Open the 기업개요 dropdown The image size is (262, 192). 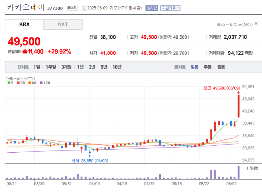[x=170, y=8]
